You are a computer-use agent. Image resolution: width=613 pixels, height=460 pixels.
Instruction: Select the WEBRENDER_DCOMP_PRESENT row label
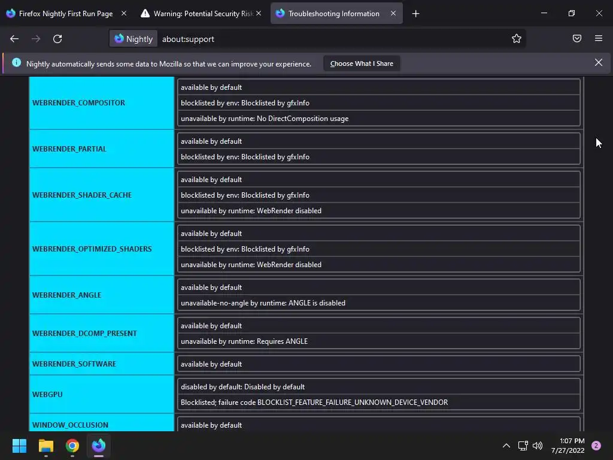coord(84,334)
